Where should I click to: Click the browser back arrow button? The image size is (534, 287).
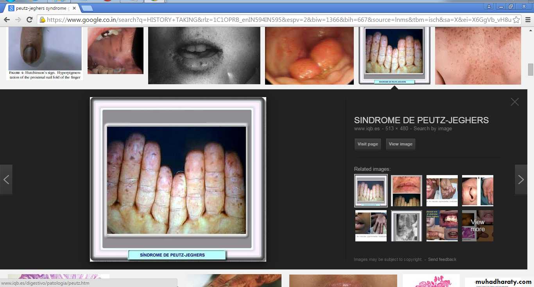point(7,19)
